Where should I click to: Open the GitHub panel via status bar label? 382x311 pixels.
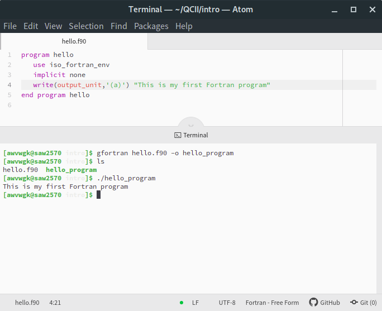tap(330, 303)
